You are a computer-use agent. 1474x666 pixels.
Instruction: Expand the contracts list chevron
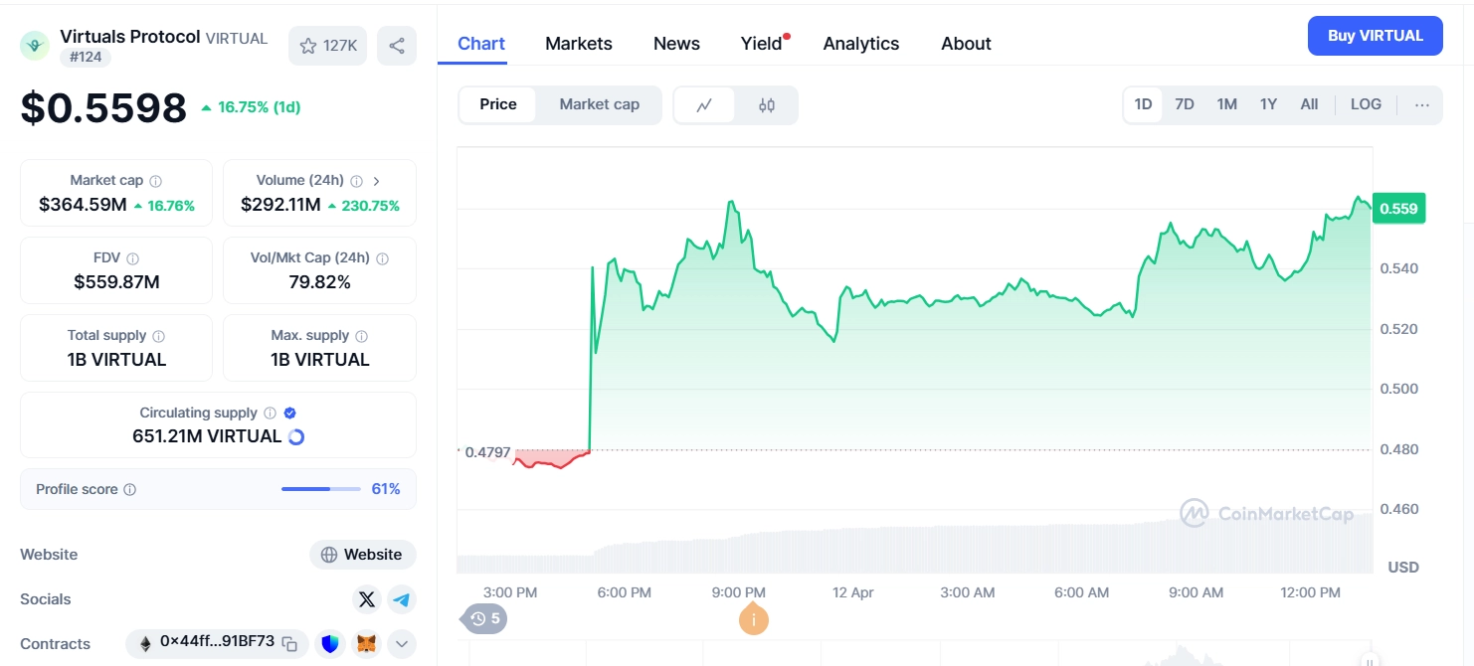(x=401, y=643)
